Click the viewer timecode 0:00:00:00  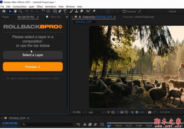point(165,112)
